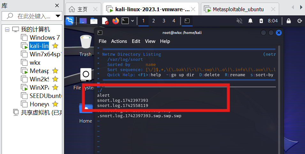Toggle favorite star for WinXP VM
The width and height of the screenshot is (305, 154).
[x=55, y=87]
